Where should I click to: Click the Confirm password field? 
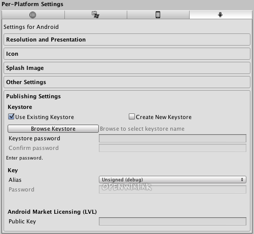point(172,148)
